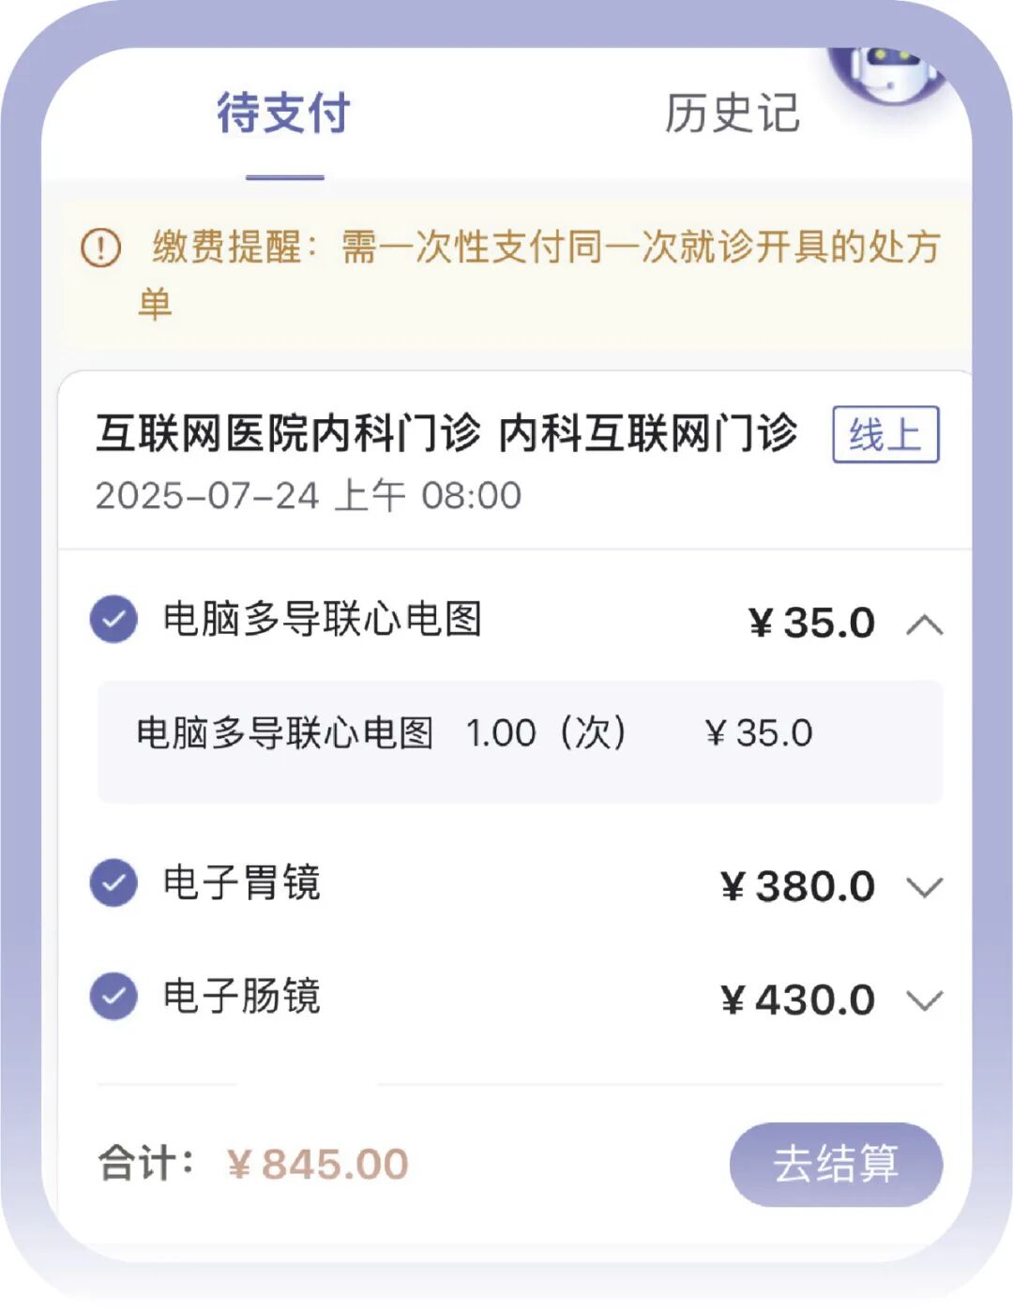
Task: Expand the 电子肠镜 details chevron
Action: coord(925,1001)
